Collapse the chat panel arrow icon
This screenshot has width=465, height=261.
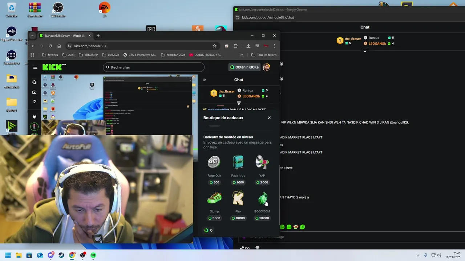point(205,80)
